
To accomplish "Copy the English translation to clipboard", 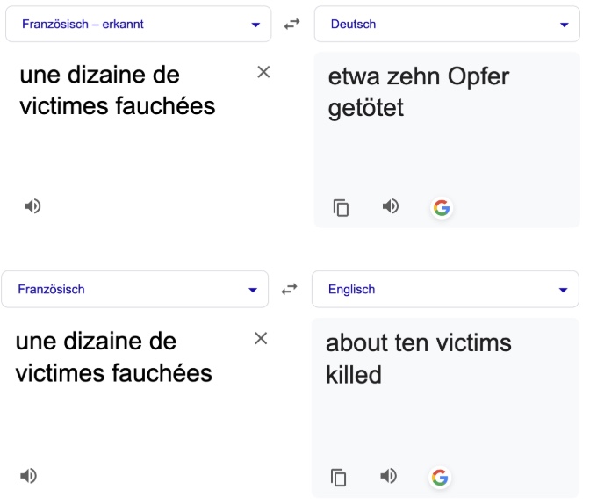I will point(338,478).
